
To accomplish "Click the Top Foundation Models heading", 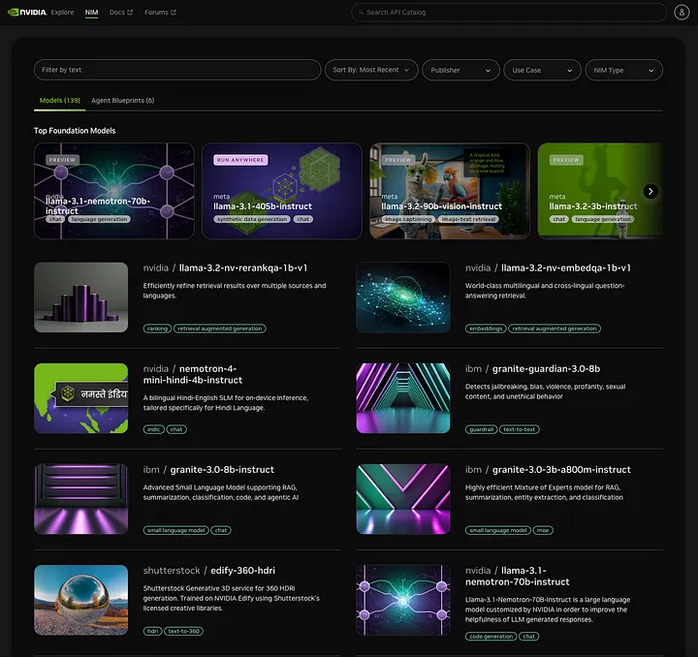I will (x=75, y=131).
